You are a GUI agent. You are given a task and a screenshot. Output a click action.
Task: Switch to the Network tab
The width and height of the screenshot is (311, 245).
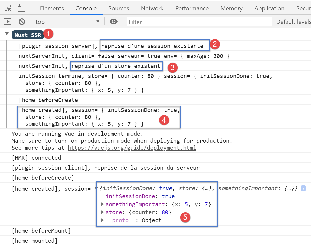(152, 8)
